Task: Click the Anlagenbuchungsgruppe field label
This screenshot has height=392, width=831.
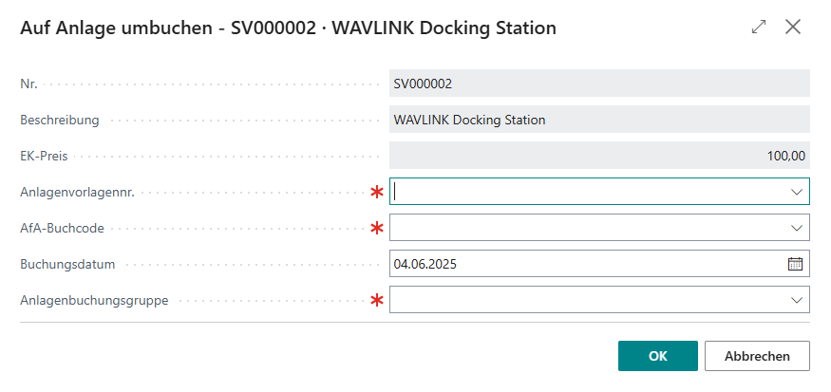Action: point(94,300)
